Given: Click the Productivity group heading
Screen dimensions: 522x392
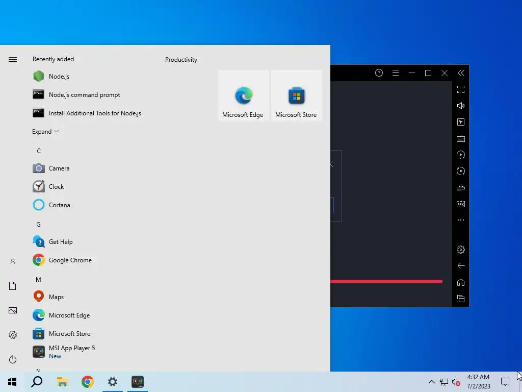Looking at the screenshot, I should 181,60.
